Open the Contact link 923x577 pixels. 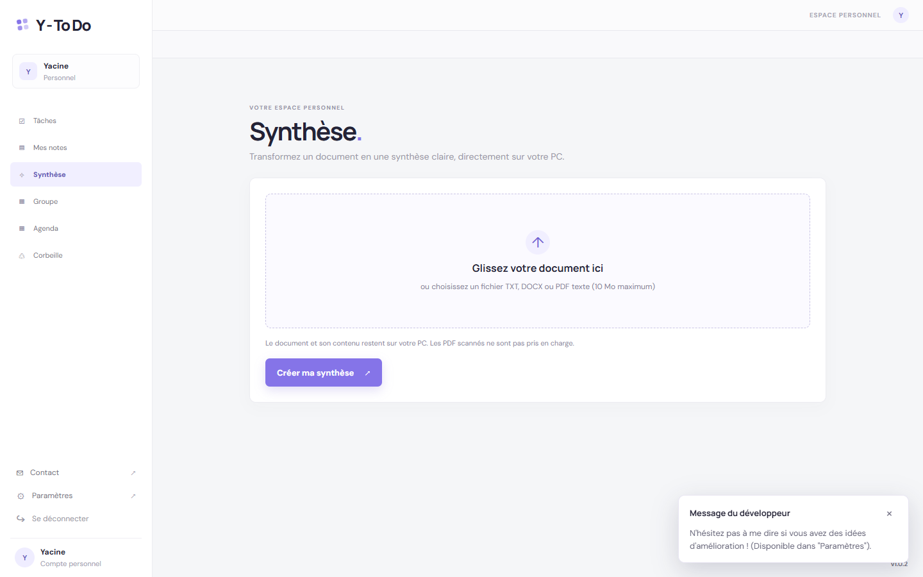click(76, 472)
